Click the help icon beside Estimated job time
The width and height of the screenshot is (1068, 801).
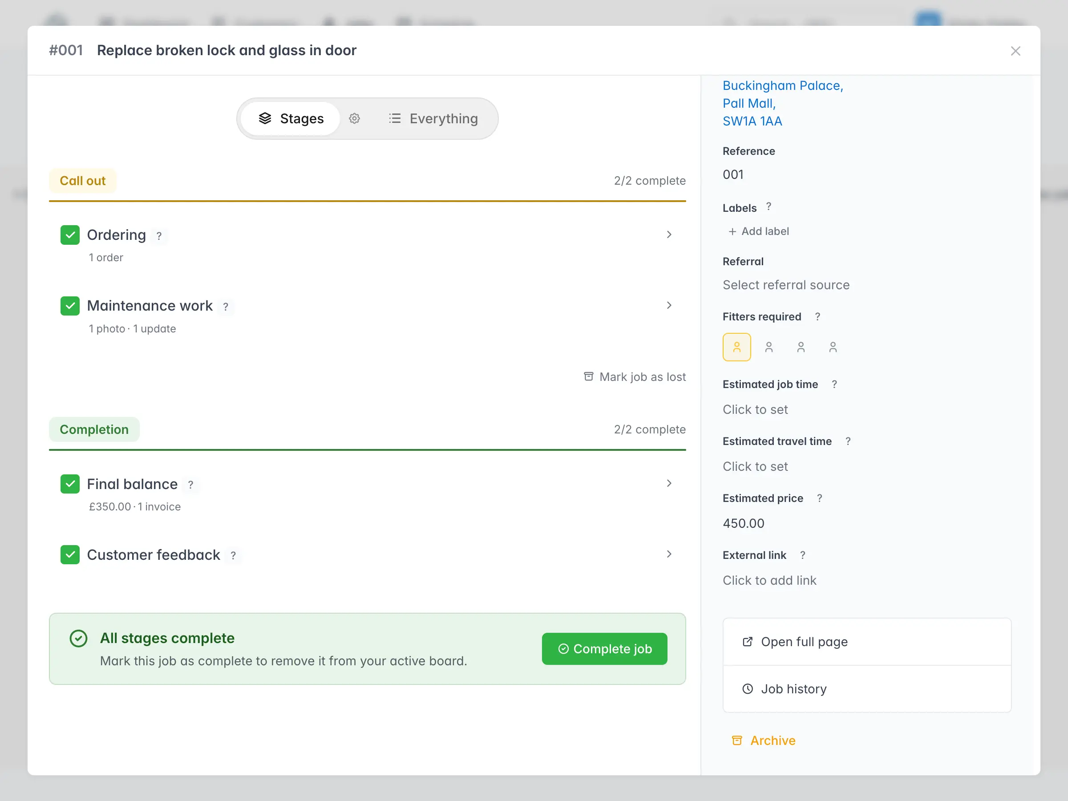click(x=835, y=384)
